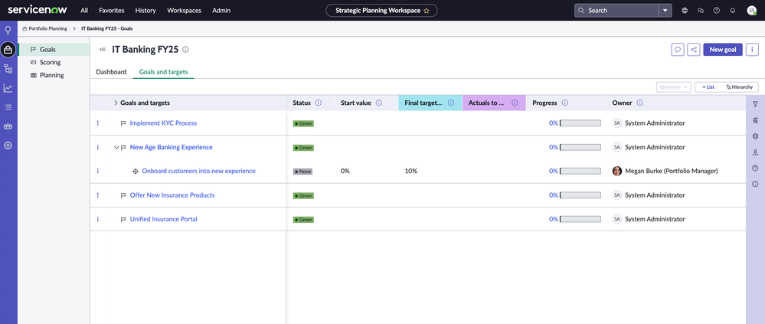
Task: Open the Workspaces menu in top navigation
Action: pyautogui.click(x=184, y=11)
